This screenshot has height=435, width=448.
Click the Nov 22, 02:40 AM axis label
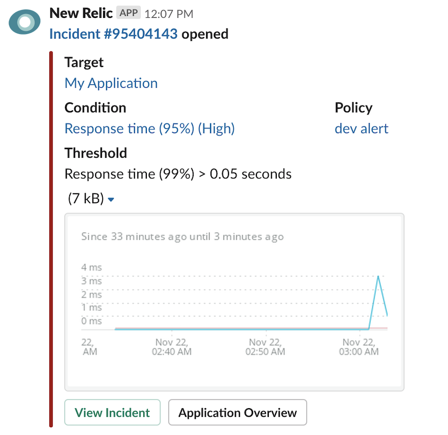click(x=172, y=347)
